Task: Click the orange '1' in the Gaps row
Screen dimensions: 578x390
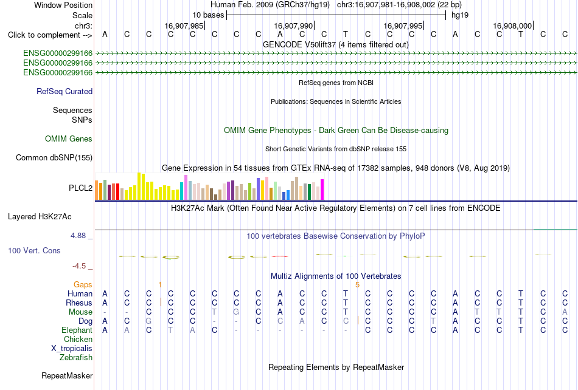Action: point(160,284)
